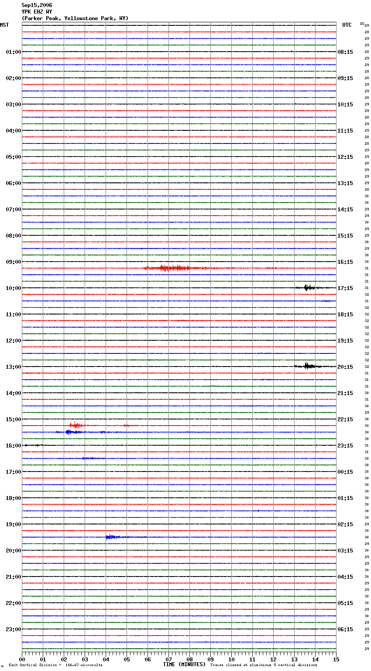Select the 13:00 MST time label
Screen dimensions: 371x671
pos(14,367)
